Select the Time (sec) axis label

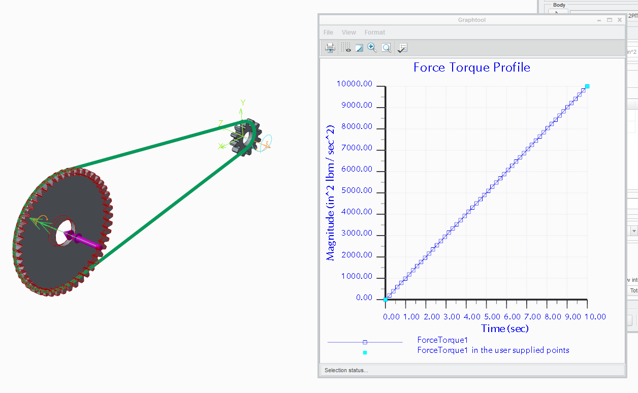click(505, 329)
